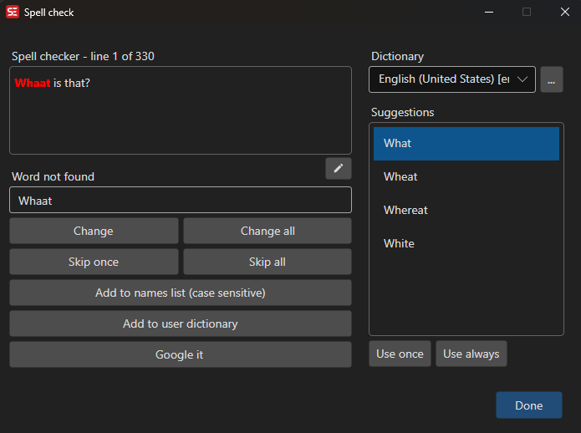Image resolution: width=581 pixels, height=433 pixels.
Task: Click Use always under suggestions
Action: (x=471, y=354)
